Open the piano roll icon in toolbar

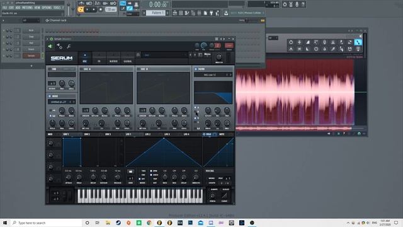(187, 13)
